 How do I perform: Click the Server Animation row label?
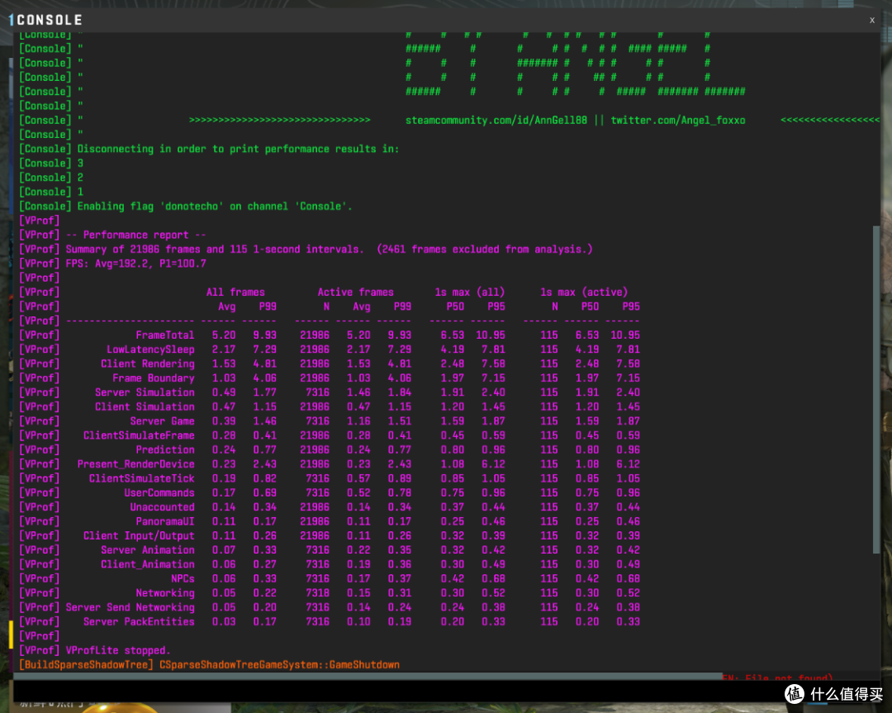pyautogui.click(x=147, y=549)
